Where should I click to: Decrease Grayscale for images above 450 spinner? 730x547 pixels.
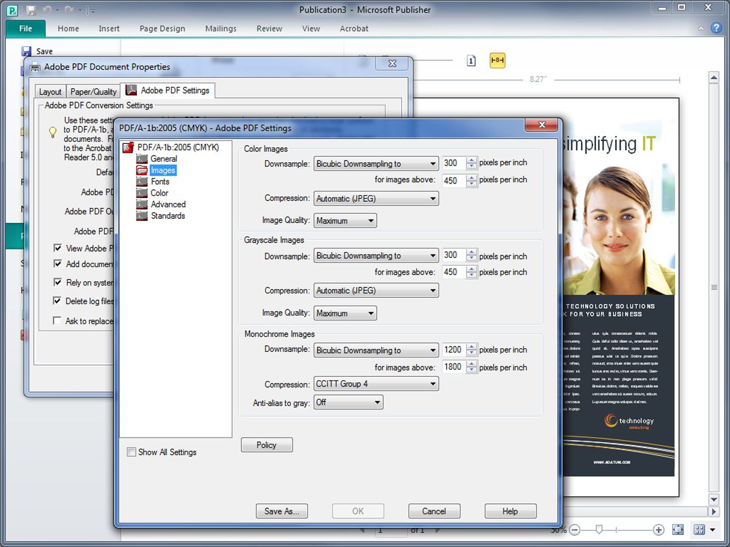click(471, 275)
